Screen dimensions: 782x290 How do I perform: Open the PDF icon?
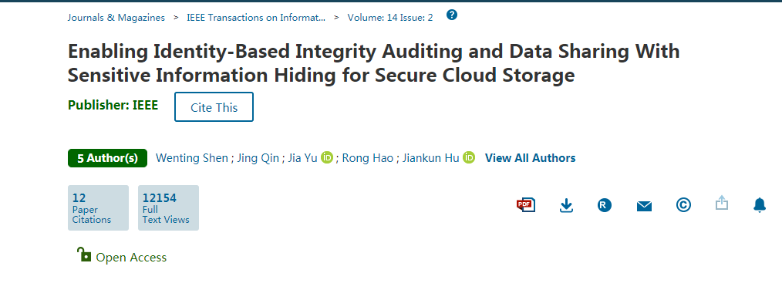[526, 204]
